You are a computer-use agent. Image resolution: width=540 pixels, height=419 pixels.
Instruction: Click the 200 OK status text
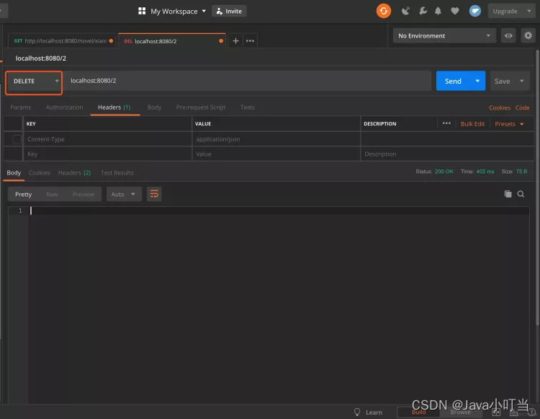[444, 172]
